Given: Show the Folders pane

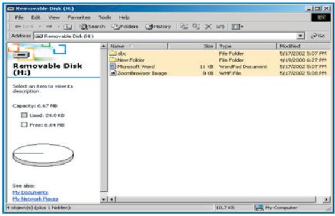Looking at the screenshot, I should (125, 27).
